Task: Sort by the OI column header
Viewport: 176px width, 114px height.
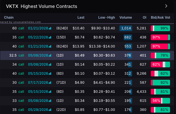Action: tap(145, 18)
